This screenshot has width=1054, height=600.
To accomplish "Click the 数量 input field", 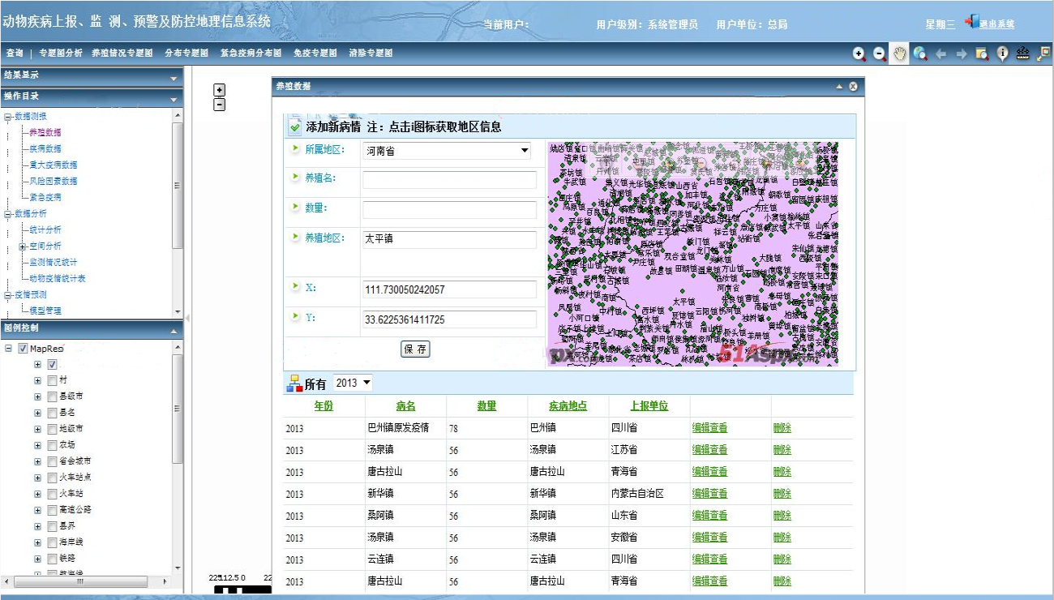I will coord(449,210).
